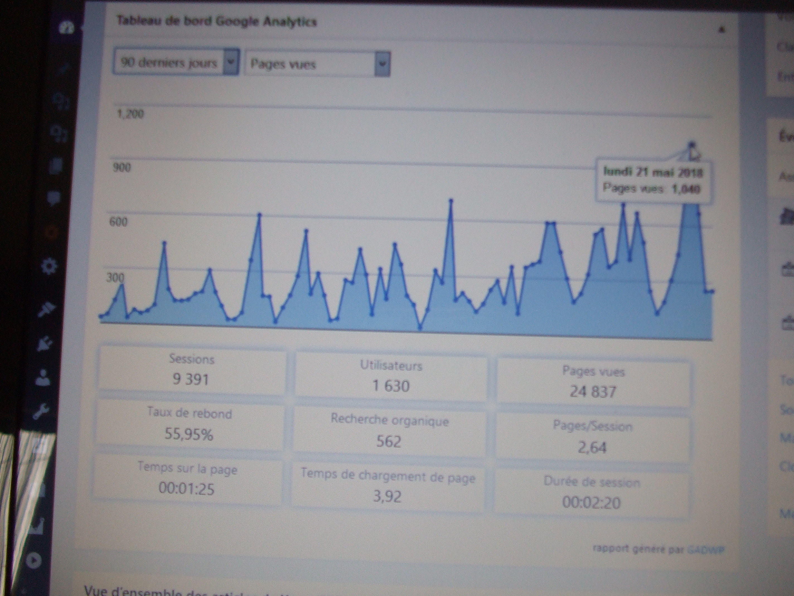Open the Pages menu icon in sidebar
Screen dimensions: 794x596
pos(56,166)
